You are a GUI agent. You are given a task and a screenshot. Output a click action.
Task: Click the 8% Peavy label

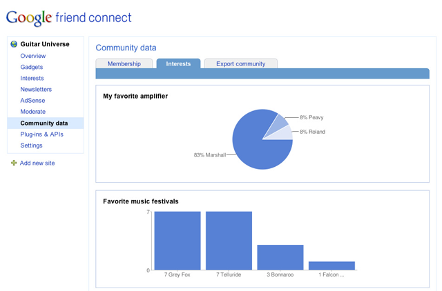311,117
